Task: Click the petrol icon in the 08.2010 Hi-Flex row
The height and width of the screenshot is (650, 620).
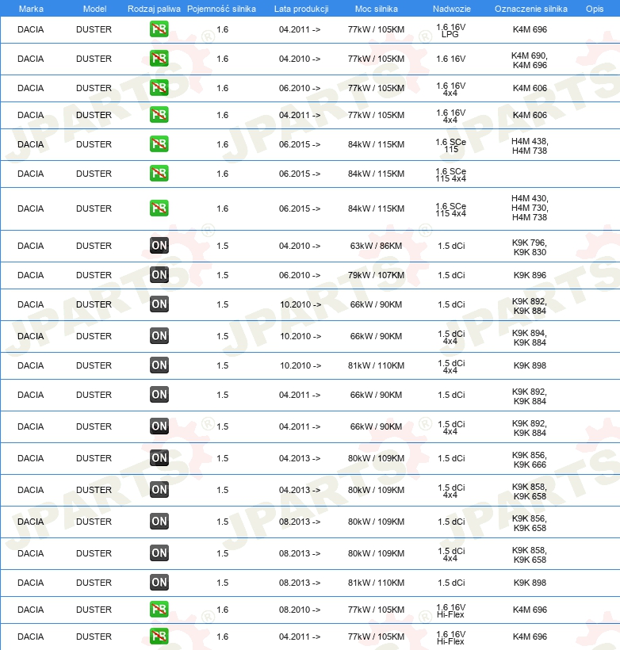Action: point(159,610)
